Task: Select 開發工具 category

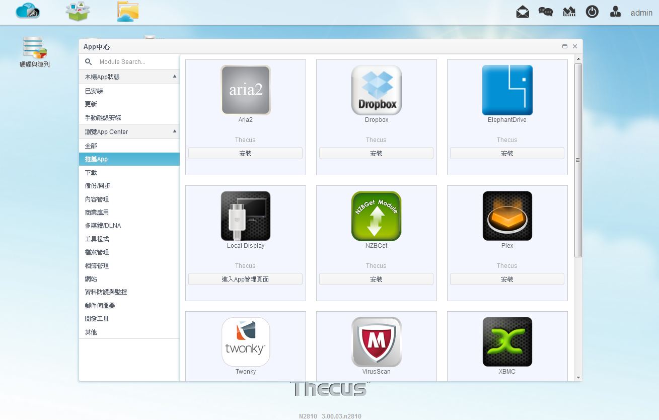Action: [x=129, y=319]
